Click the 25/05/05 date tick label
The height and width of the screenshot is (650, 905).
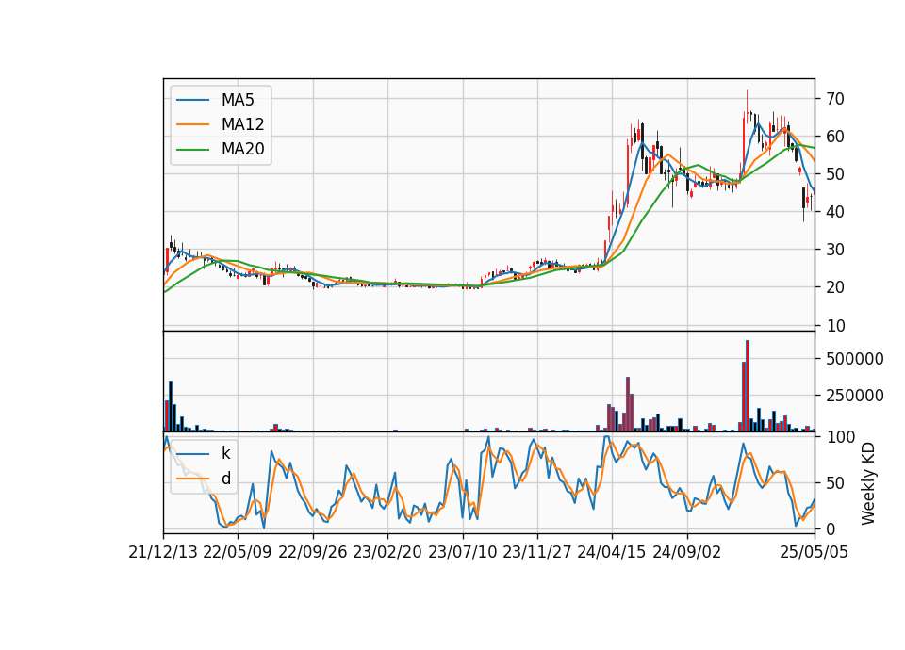[x=814, y=552]
